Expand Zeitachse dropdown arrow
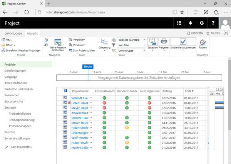 coord(152,50)
